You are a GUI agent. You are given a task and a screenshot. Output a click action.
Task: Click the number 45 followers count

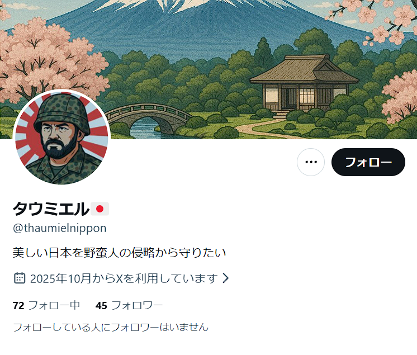(101, 306)
